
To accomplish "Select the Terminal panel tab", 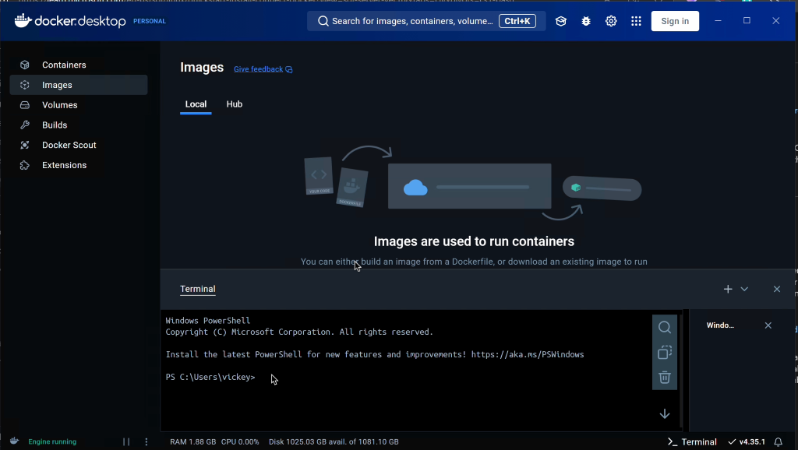I will click(x=197, y=289).
